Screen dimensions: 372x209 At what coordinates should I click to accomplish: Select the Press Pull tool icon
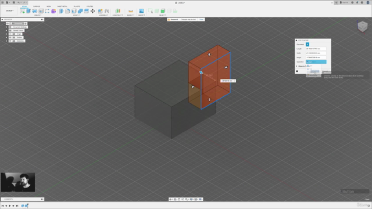tap(61, 11)
